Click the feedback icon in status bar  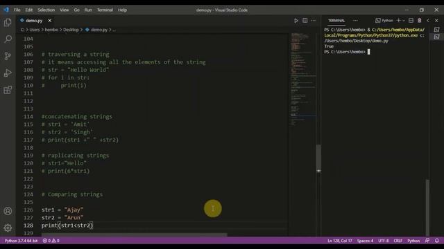[427, 241]
